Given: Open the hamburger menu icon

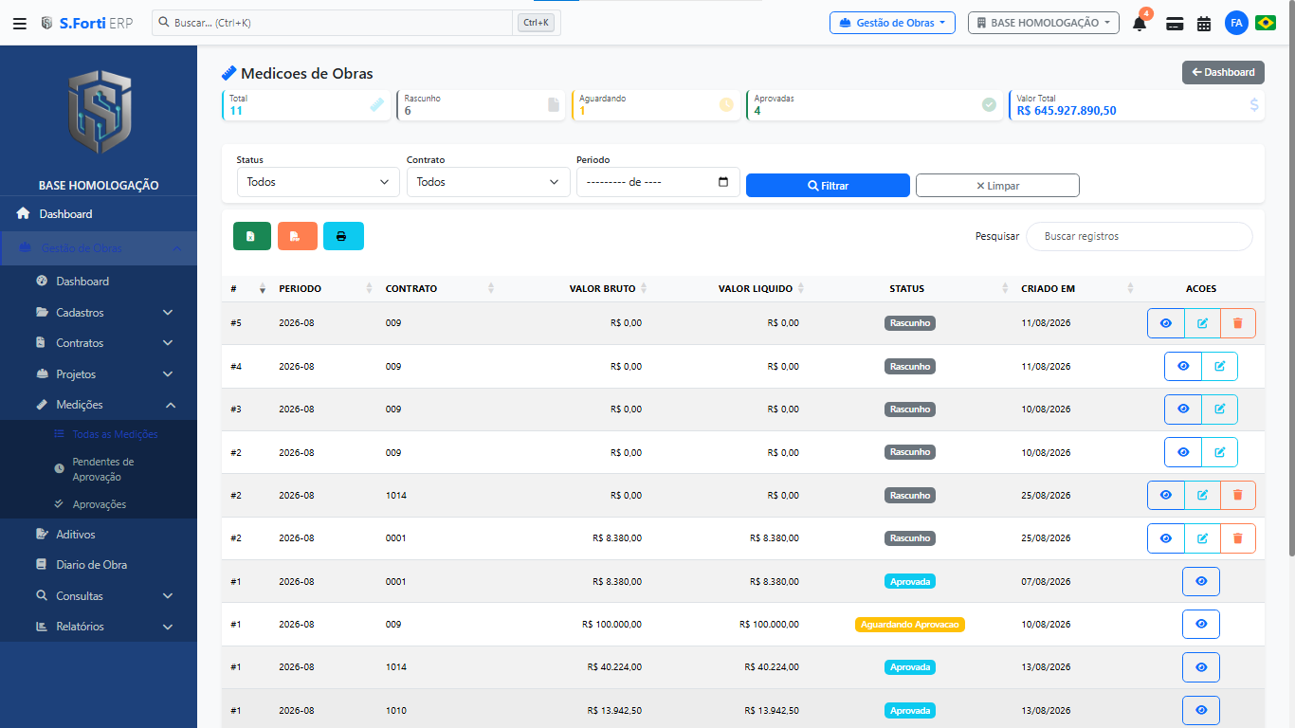Looking at the screenshot, I should click(19, 23).
